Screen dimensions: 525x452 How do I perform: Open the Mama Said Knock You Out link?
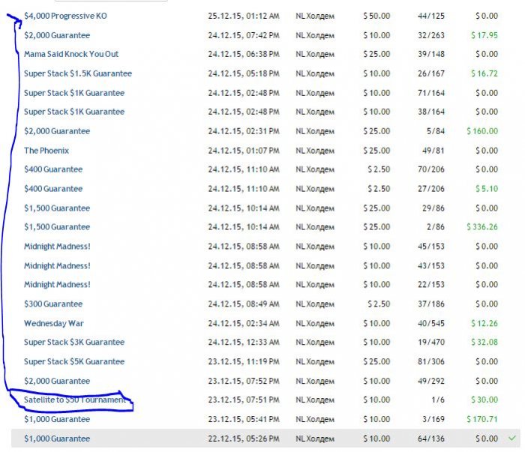click(x=71, y=54)
